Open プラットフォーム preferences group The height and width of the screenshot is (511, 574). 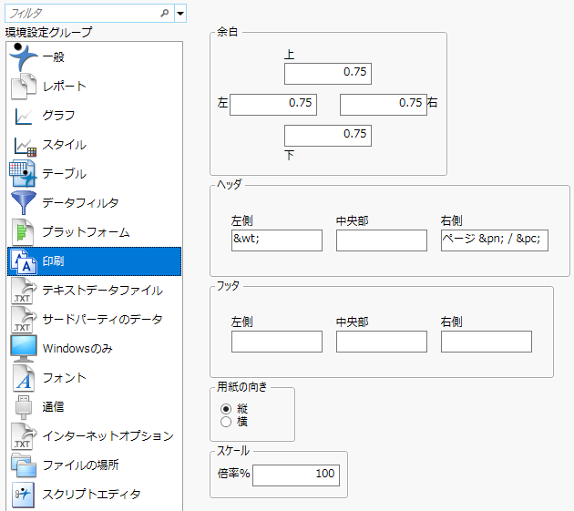pos(86,232)
